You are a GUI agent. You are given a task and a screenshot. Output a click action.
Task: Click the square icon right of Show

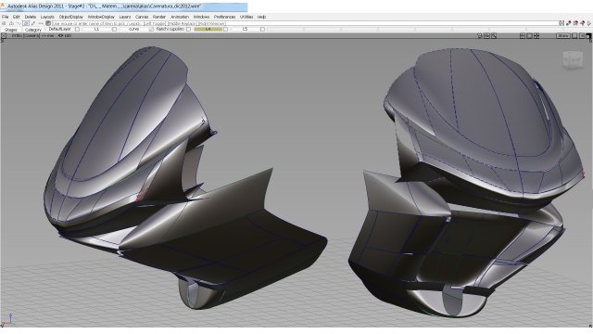574,35
